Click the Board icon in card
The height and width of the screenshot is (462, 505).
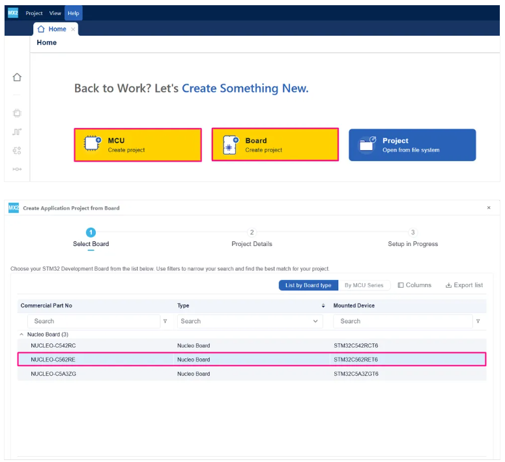point(231,145)
